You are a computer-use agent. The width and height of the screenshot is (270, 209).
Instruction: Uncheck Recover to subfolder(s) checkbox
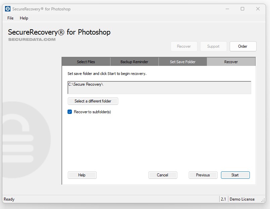pyautogui.click(x=70, y=112)
